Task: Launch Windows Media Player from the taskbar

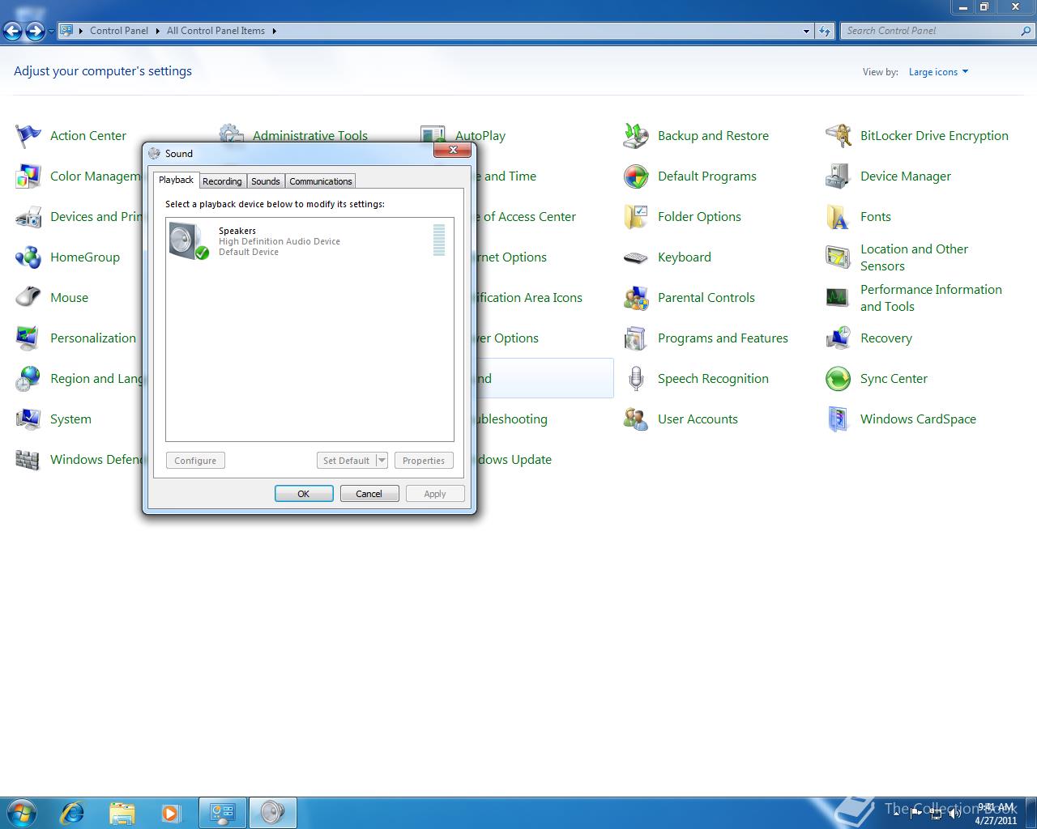Action: coord(172,812)
